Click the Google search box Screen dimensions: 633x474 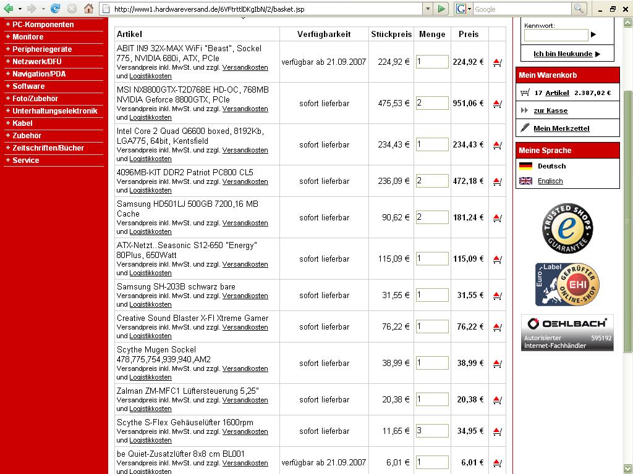522,9
